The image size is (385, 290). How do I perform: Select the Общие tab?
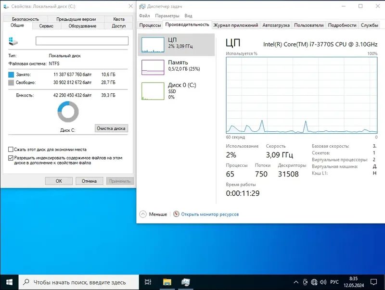[17, 25]
